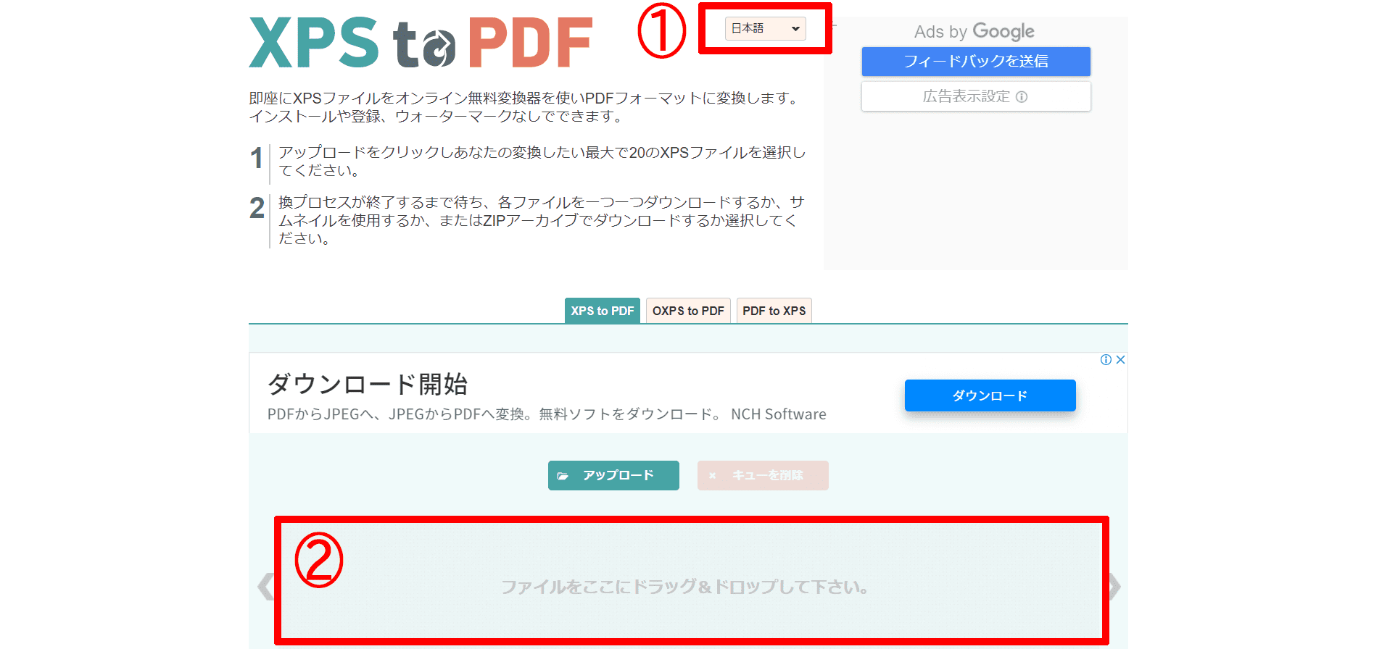
Task: Switch to the OXPS to PDF tab
Action: (687, 311)
